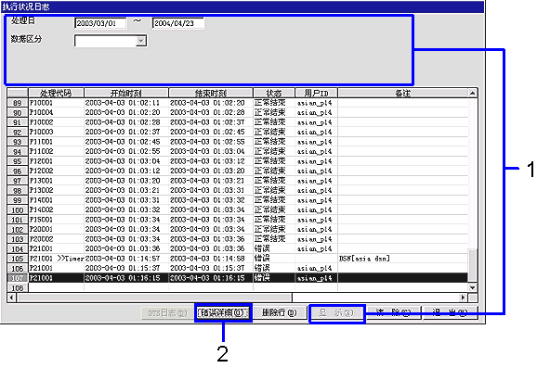Click the 备注 cell containing DSN[asia_dsn]

(403, 259)
